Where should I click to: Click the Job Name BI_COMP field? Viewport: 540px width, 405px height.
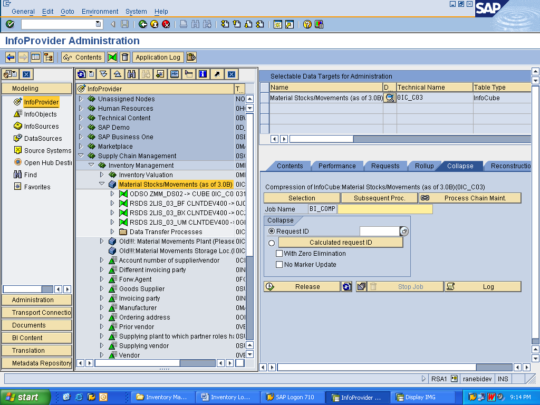tap(322, 209)
